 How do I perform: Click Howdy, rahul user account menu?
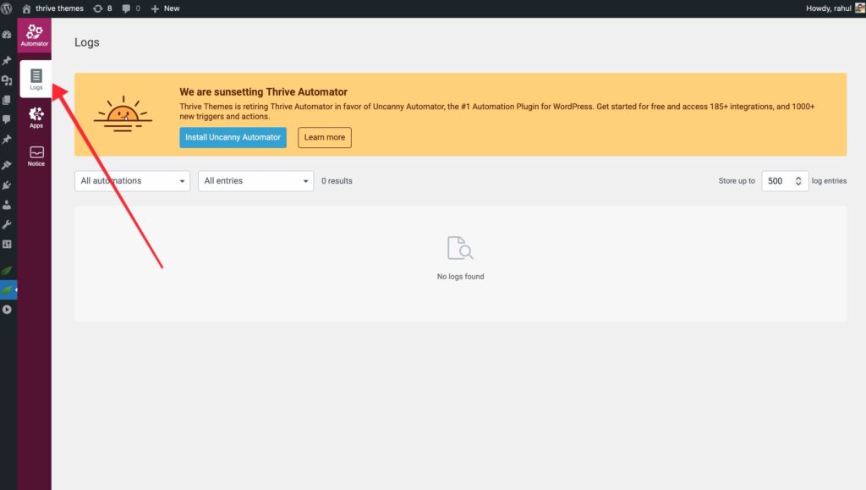click(829, 8)
